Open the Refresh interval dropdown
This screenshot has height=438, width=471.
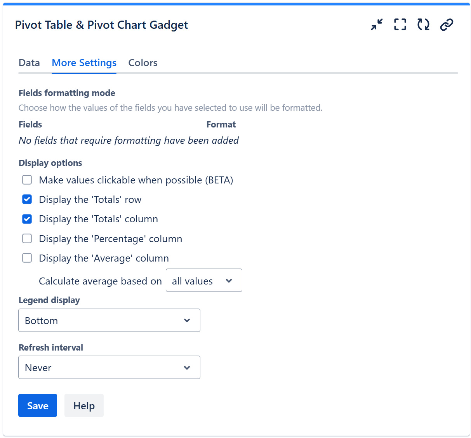[x=109, y=368]
